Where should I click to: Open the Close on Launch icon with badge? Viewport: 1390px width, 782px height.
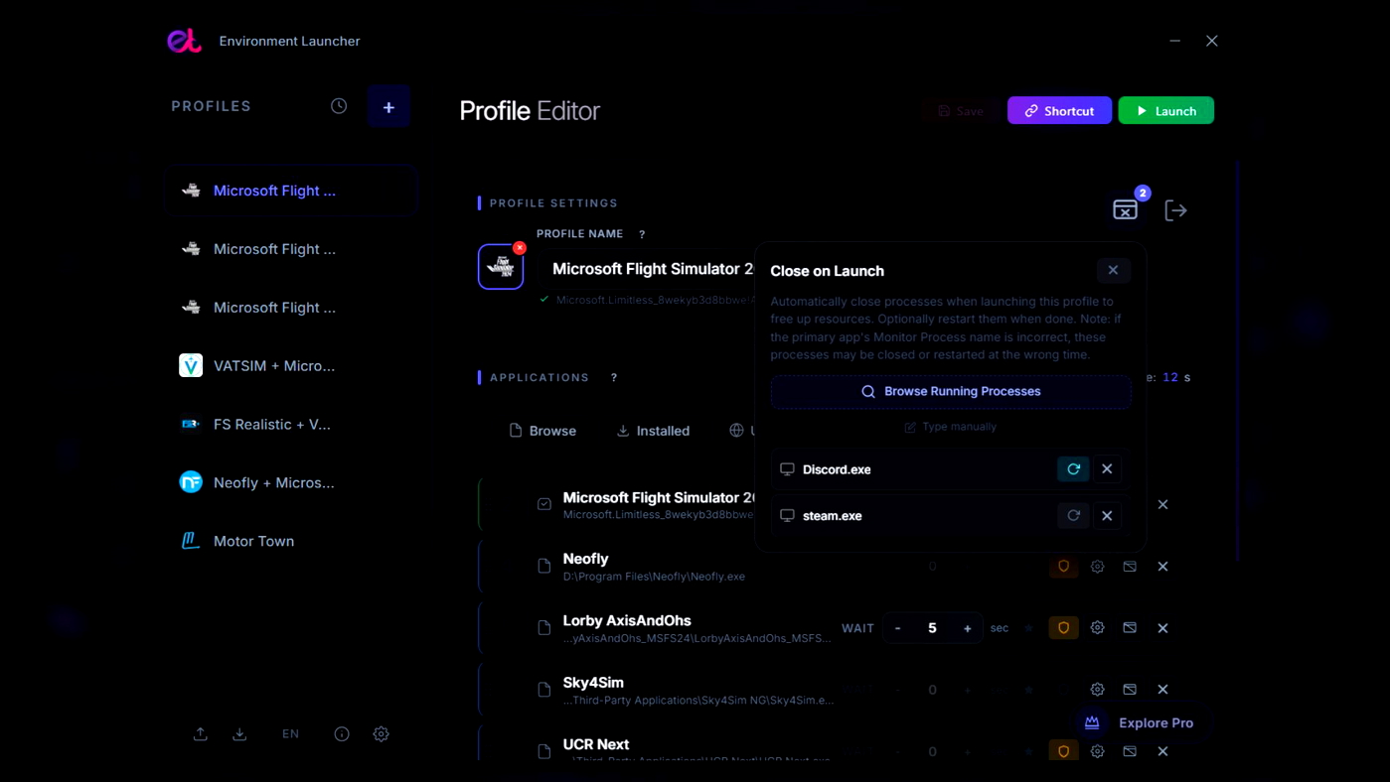tap(1126, 209)
